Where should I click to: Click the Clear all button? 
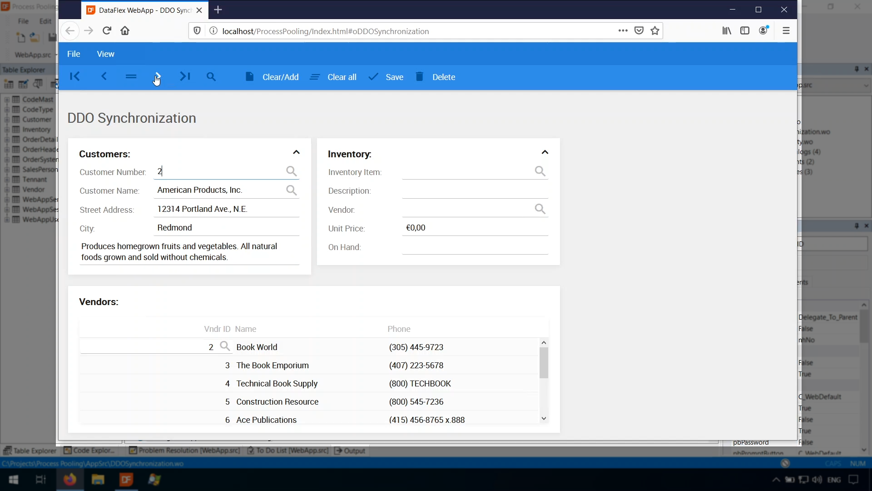click(333, 77)
